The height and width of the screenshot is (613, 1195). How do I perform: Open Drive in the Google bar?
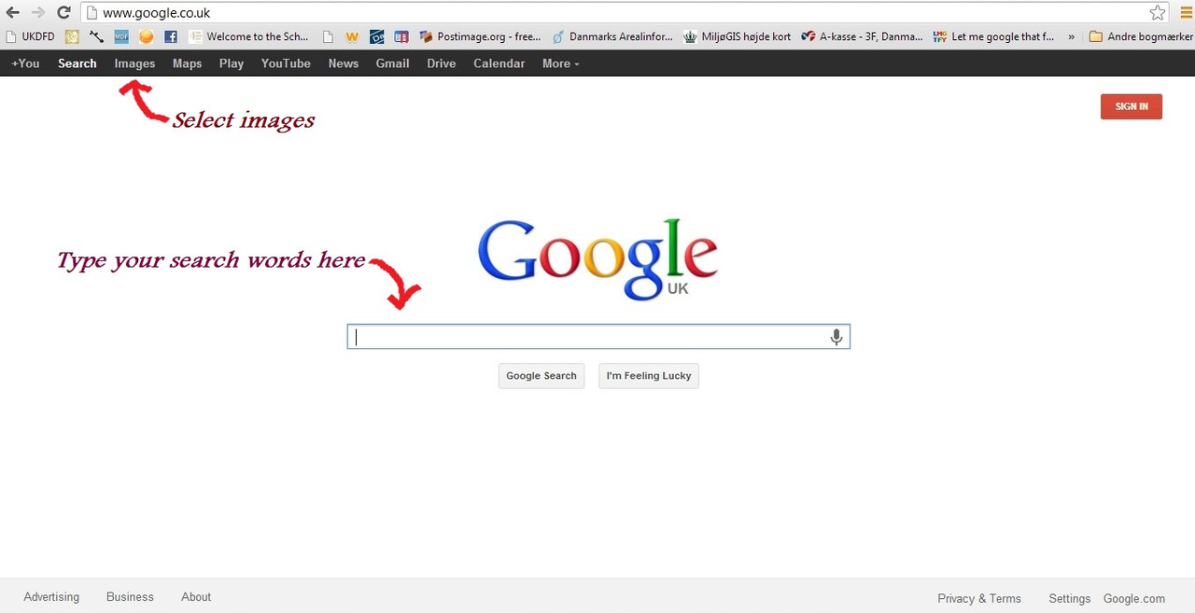pos(442,63)
